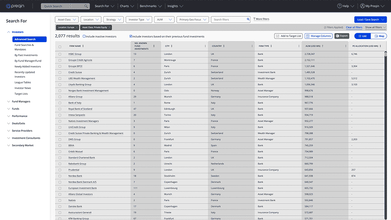Open the Benchmarks menu
Screen dimensions: 391x220
click(151, 6)
